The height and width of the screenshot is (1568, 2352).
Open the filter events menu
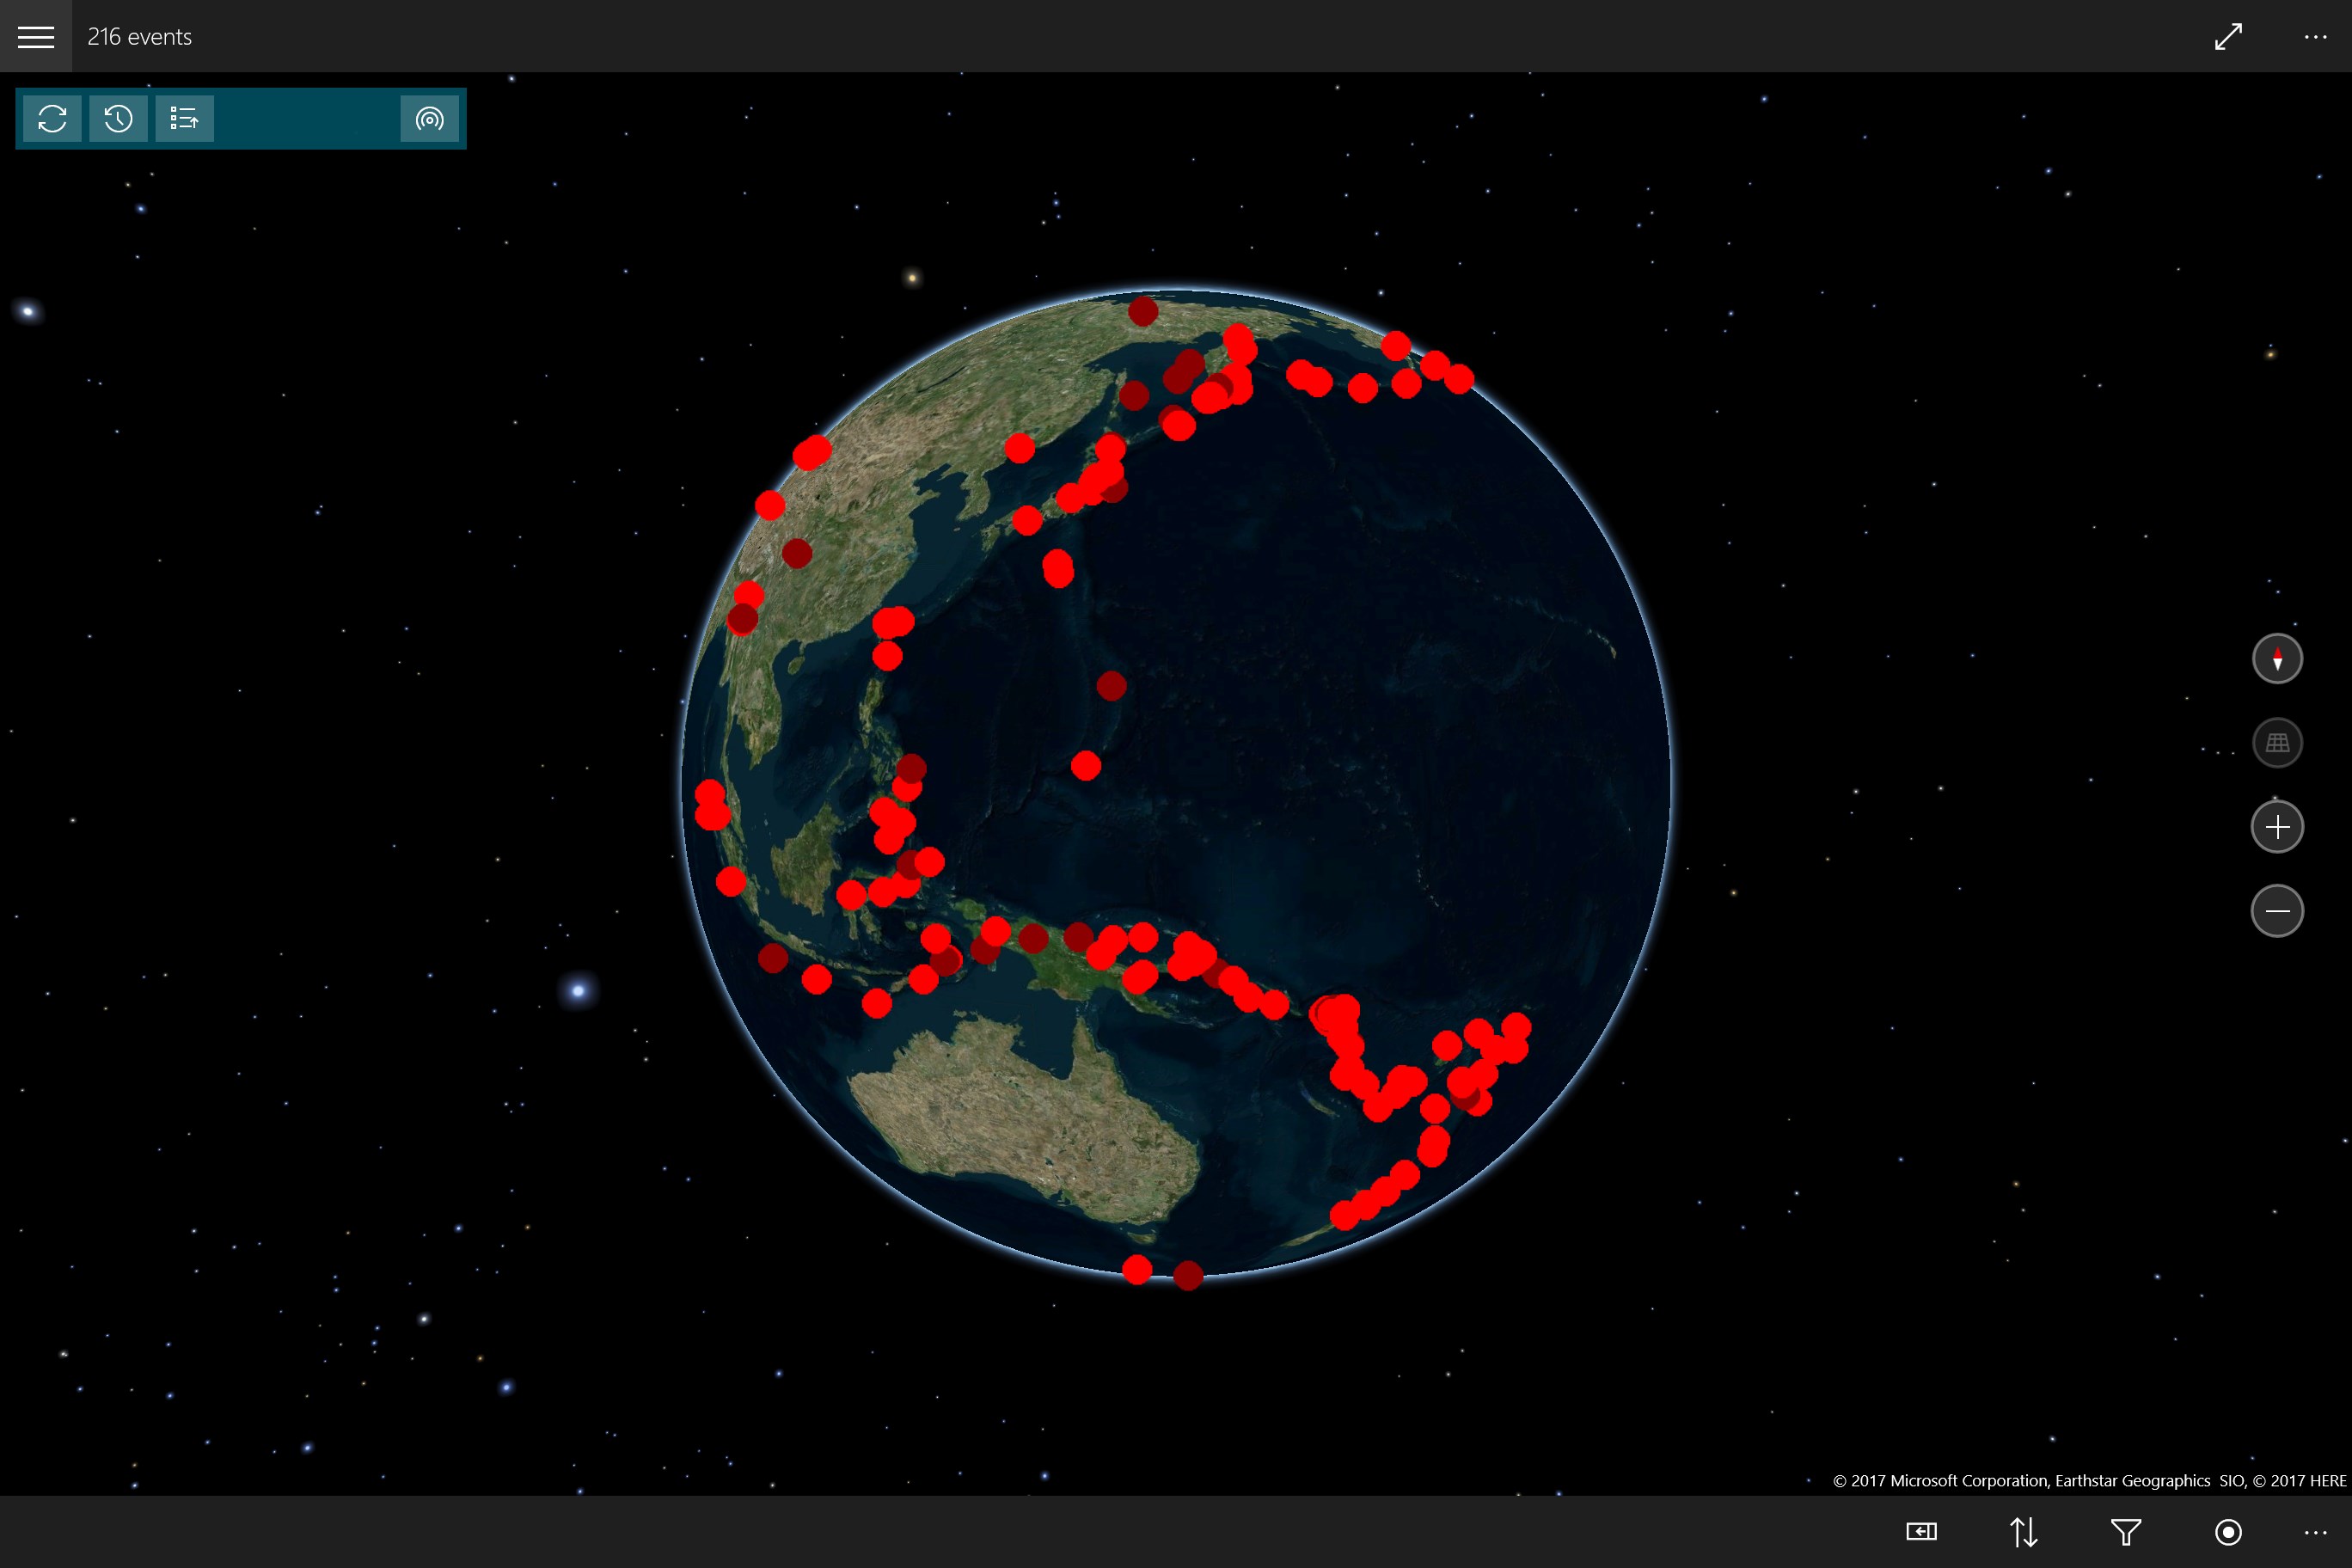pyautogui.click(x=2126, y=1531)
